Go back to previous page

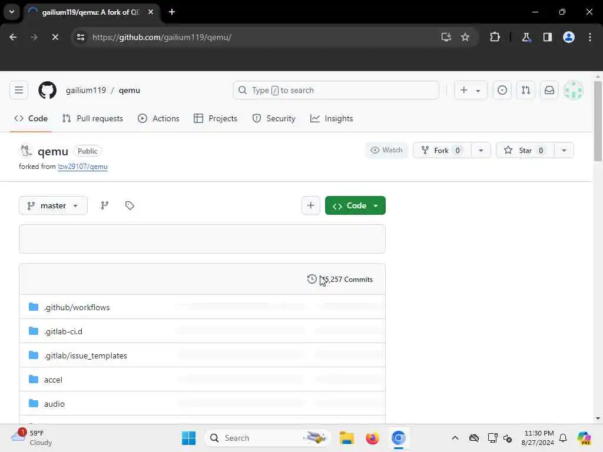pyautogui.click(x=13, y=37)
